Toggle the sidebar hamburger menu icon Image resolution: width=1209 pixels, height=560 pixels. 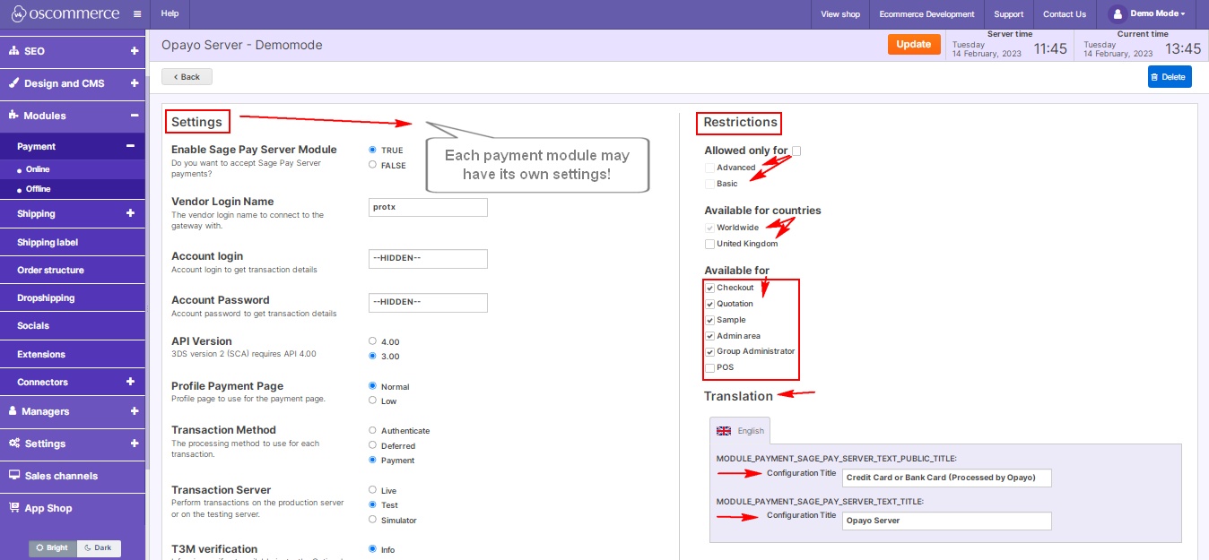click(136, 14)
